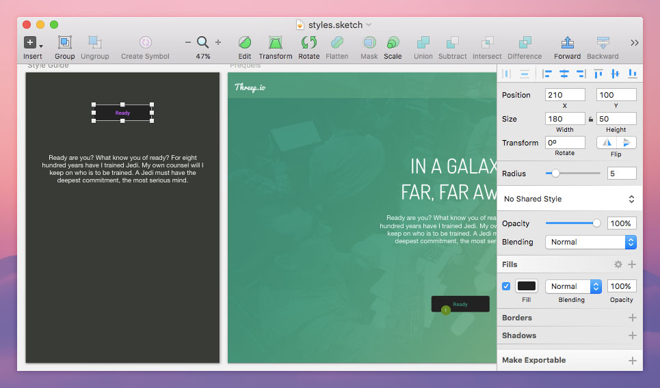Flip the layer horizontally

[x=607, y=143]
